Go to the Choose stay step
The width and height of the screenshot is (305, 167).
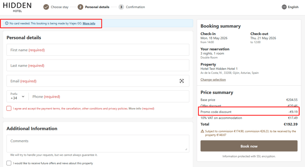pos(60,7)
